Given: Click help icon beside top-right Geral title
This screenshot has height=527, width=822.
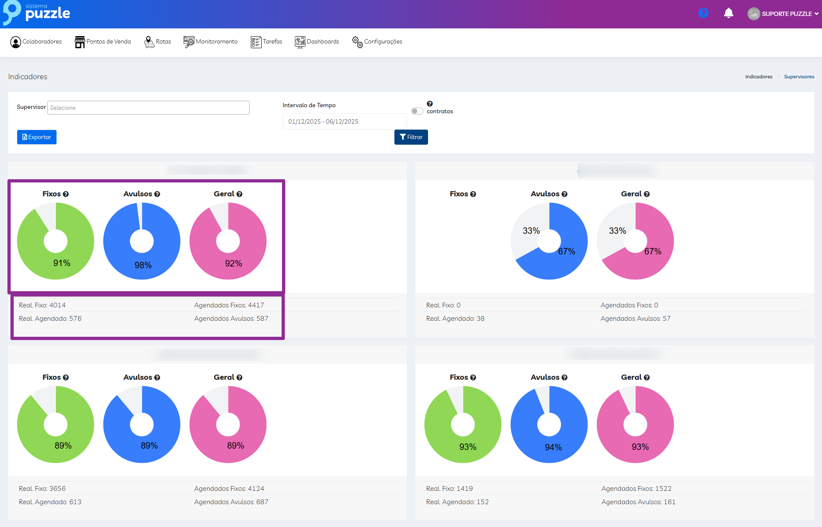Looking at the screenshot, I should click(x=647, y=194).
